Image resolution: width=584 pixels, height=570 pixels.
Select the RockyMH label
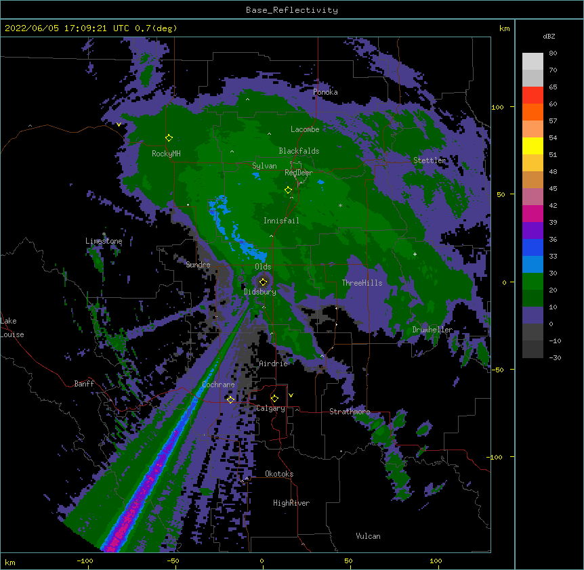[166, 154]
